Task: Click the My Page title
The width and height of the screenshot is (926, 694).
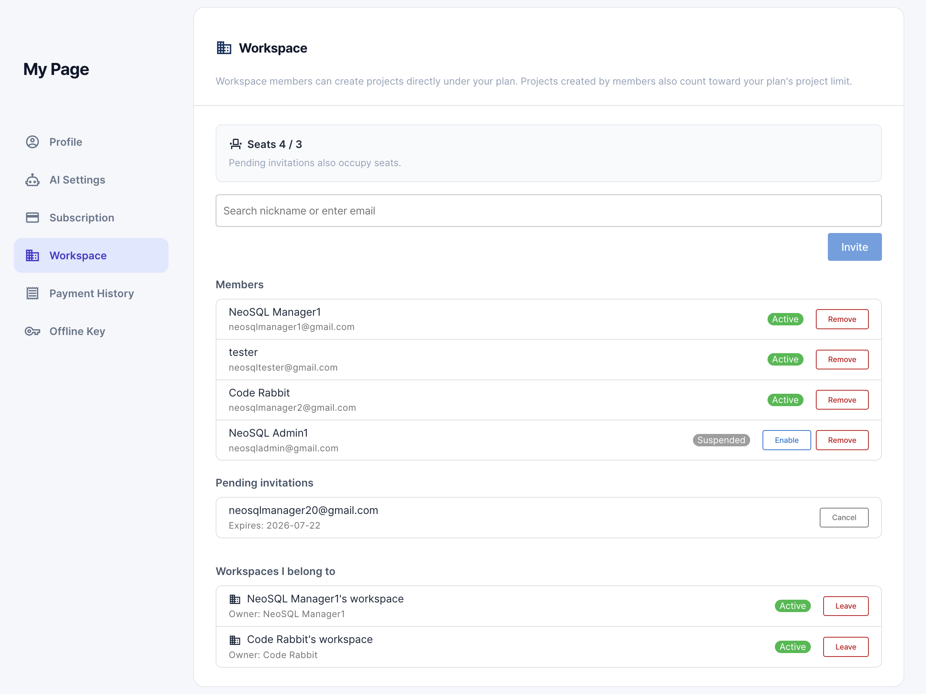Action: point(56,70)
